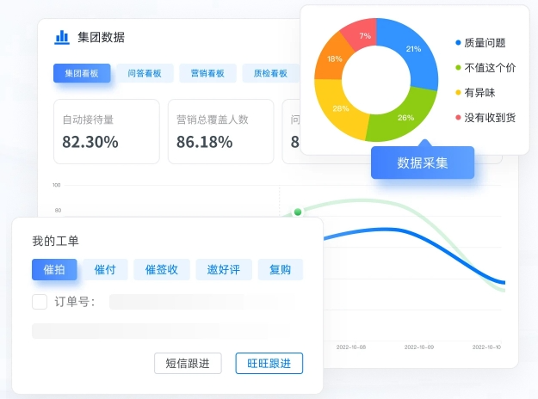Select the 复购 tab
The image size is (538, 399).
point(281,269)
